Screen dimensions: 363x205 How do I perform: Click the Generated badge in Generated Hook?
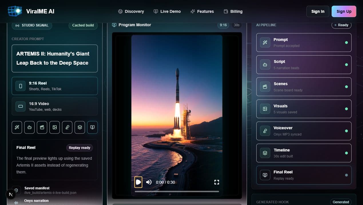point(341,202)
